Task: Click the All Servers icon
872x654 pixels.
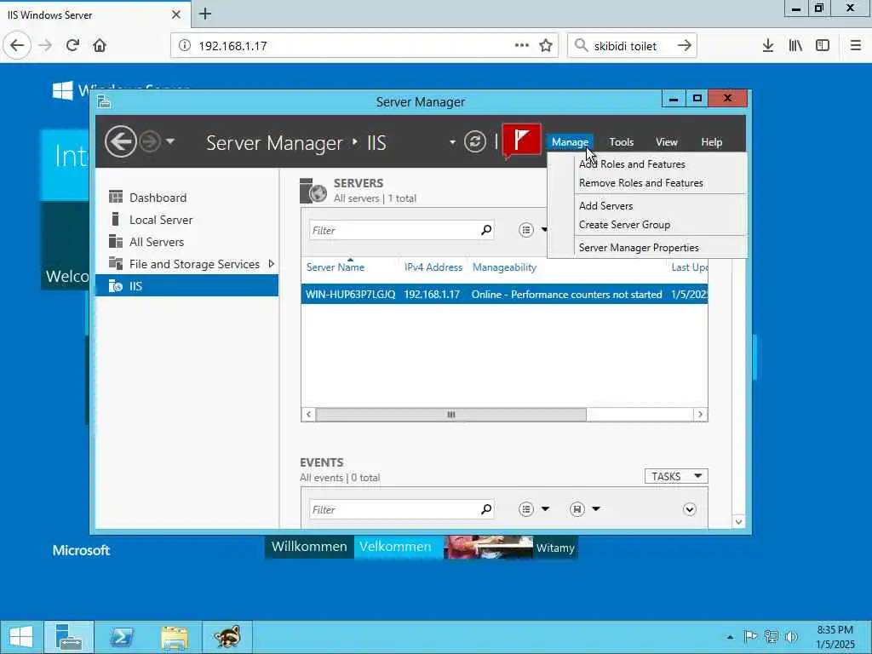Action: [116, 241]
